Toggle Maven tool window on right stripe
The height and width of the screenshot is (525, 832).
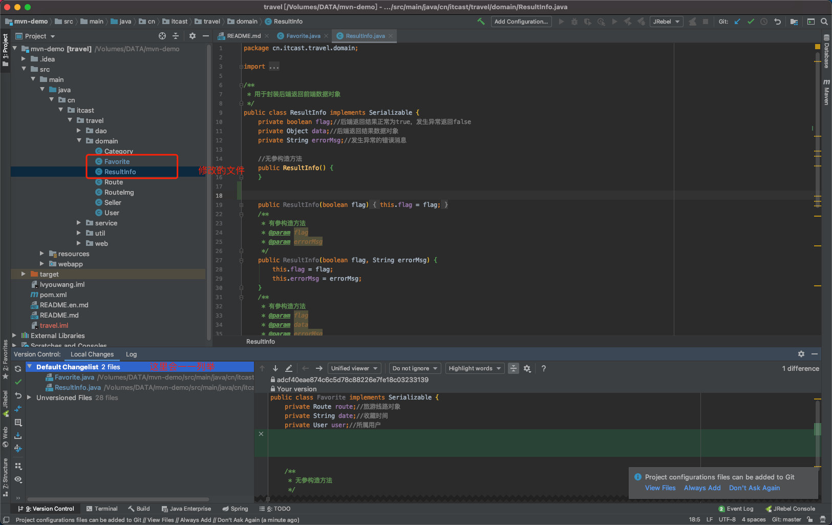826,92
